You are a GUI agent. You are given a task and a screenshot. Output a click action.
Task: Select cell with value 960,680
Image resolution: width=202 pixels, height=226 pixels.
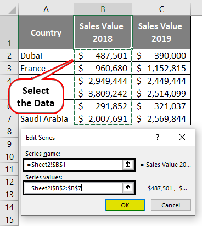(x=103, y=68)
